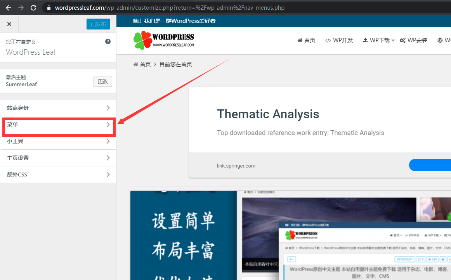Expand chevron on the 主页设置 row

(x=108, y=158)
